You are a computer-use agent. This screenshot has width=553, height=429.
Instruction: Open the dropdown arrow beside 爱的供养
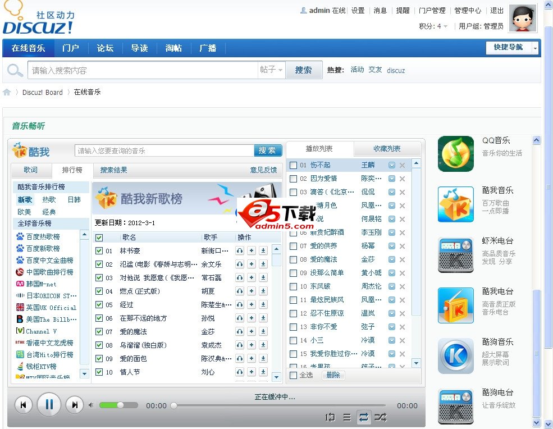coord(392,246)
